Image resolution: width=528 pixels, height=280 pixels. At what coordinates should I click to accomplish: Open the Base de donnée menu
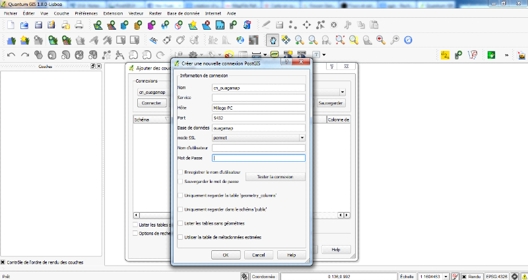[x=183, y=13]
